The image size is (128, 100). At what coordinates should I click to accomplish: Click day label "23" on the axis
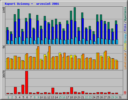pos(90,97)
